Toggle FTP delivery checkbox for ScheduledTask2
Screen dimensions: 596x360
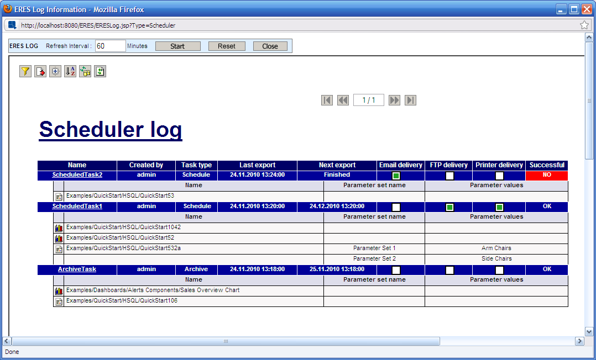point(449,176)
